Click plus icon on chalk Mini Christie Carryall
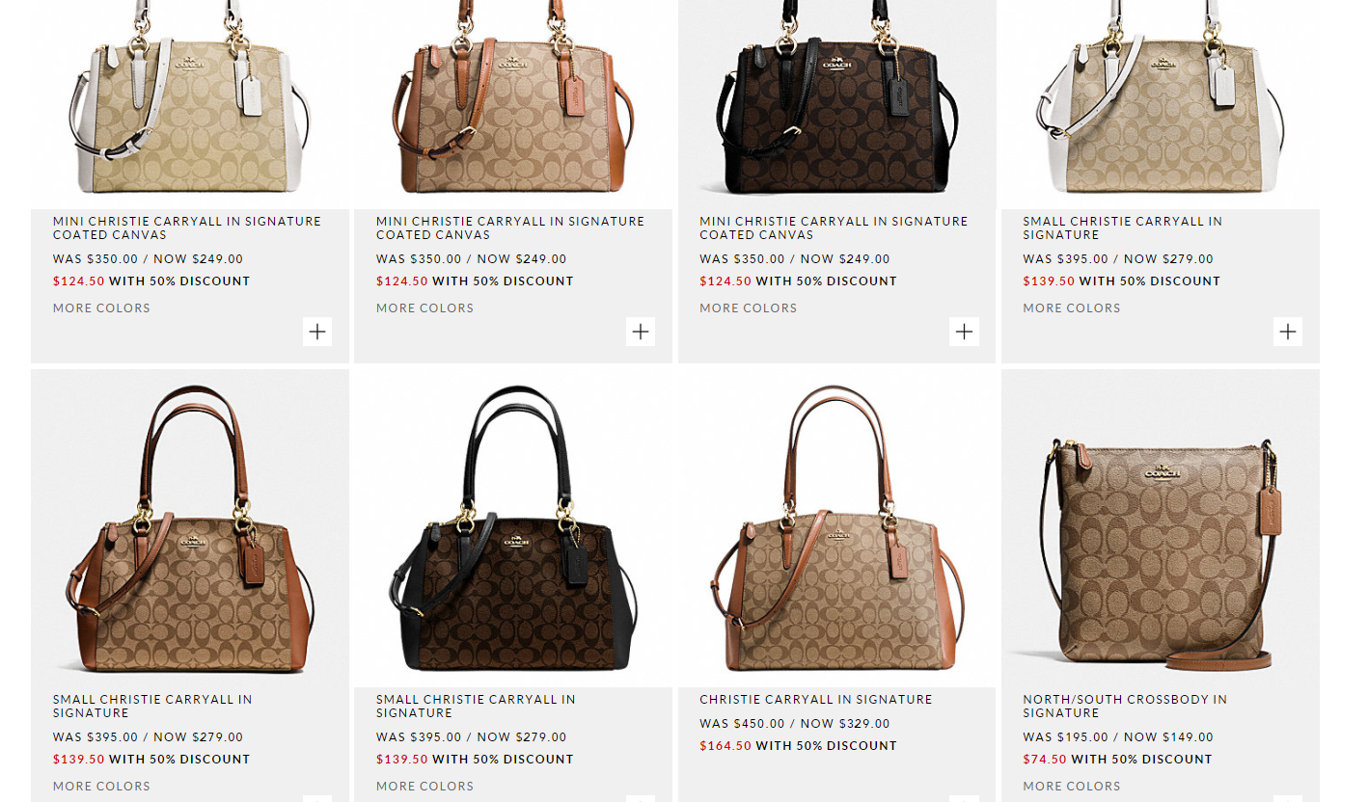 point(317,332)
